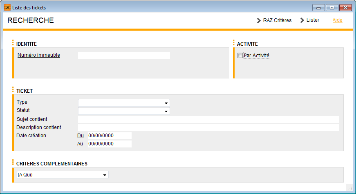Image resolution: width=356 pixels, height=194 pixels.
Task: Click the ACTIVITE section heading
Action: pos(247,44)
